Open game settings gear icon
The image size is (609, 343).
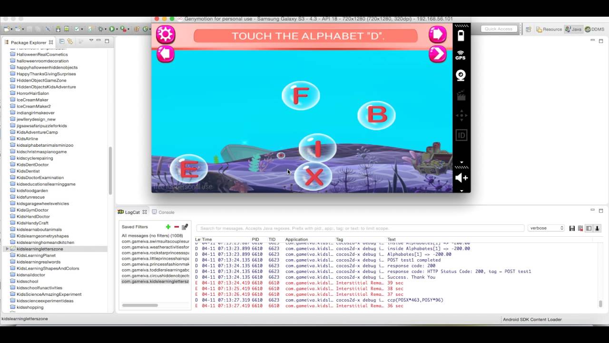[165, 34]
